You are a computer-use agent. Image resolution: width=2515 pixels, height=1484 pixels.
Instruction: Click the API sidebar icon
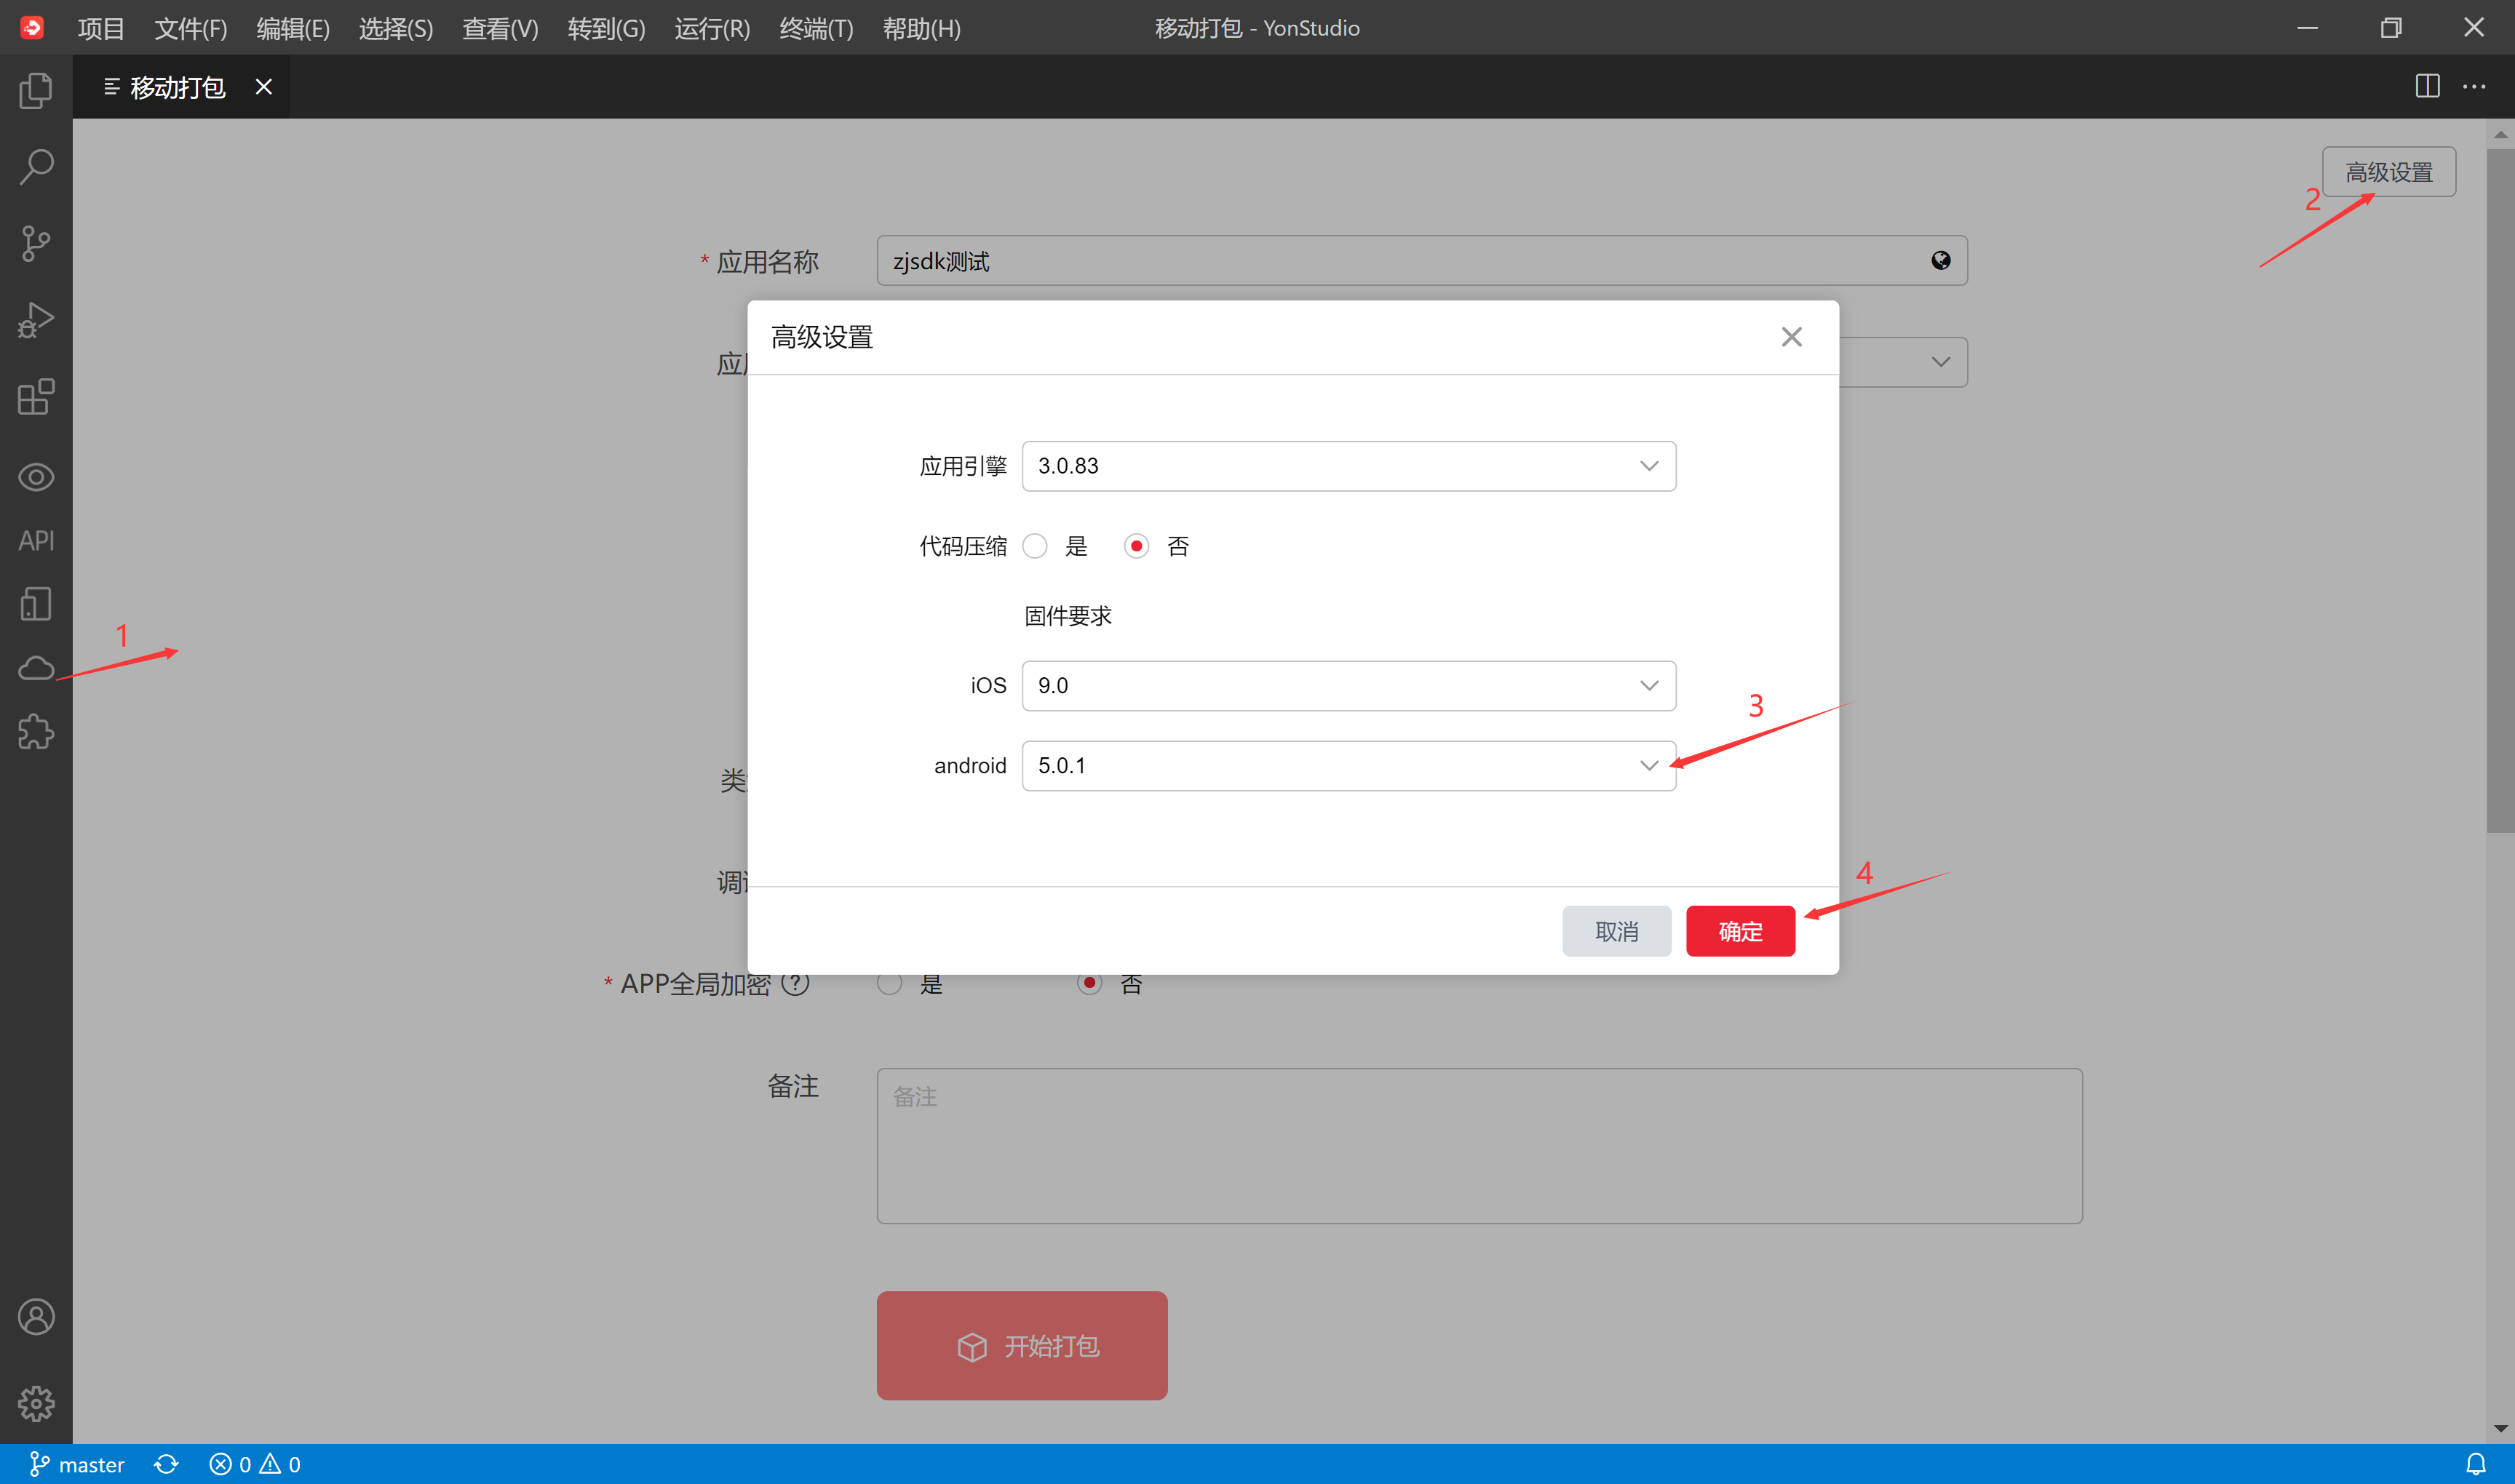(x=36, y=541)
